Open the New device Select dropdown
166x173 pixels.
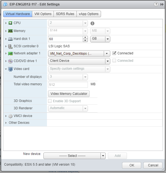(74, 156)
